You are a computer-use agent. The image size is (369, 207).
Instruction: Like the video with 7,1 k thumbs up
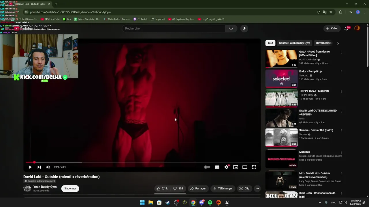[162, 189]
